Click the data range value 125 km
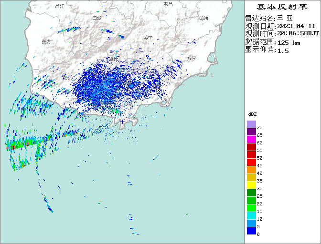 [289, 43]
